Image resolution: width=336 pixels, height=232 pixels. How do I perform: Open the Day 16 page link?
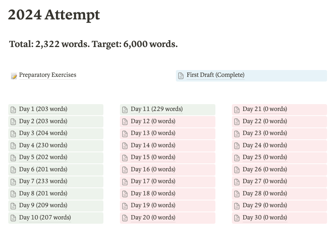coord(153,170)
